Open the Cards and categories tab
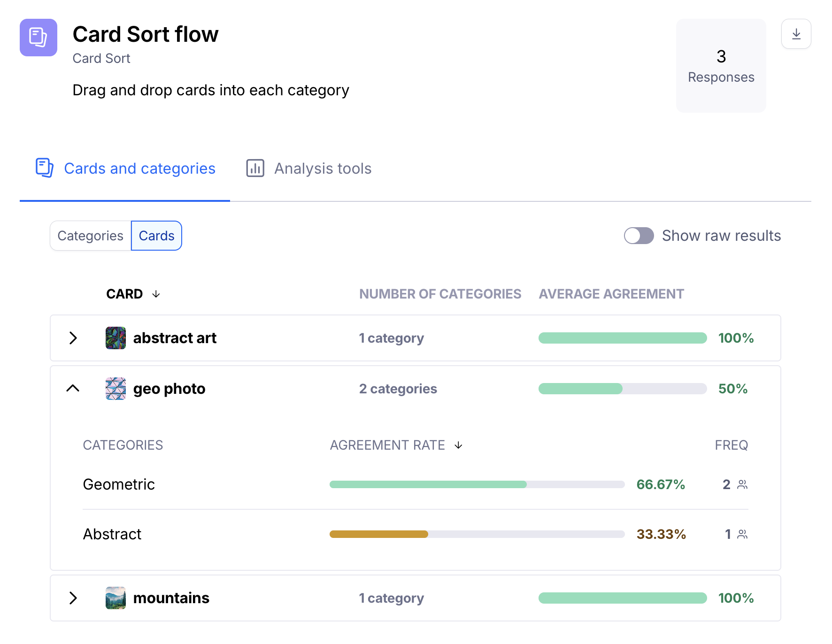 [x=139, y=168]
